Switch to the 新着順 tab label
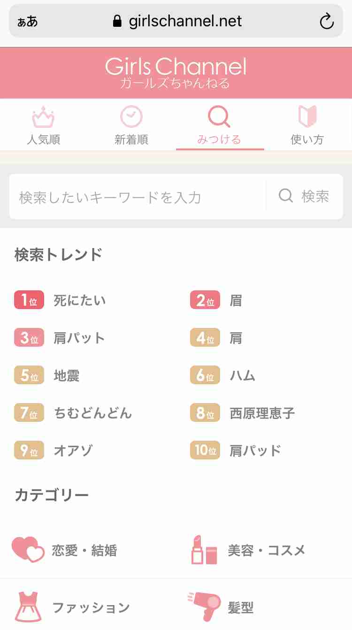The height and width of the screenshot is (630, 352). point(131,140)
